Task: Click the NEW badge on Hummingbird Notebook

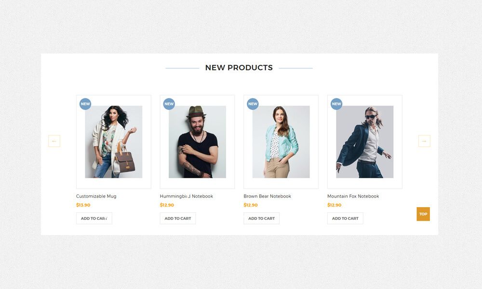Action: (x=169, y=104)
